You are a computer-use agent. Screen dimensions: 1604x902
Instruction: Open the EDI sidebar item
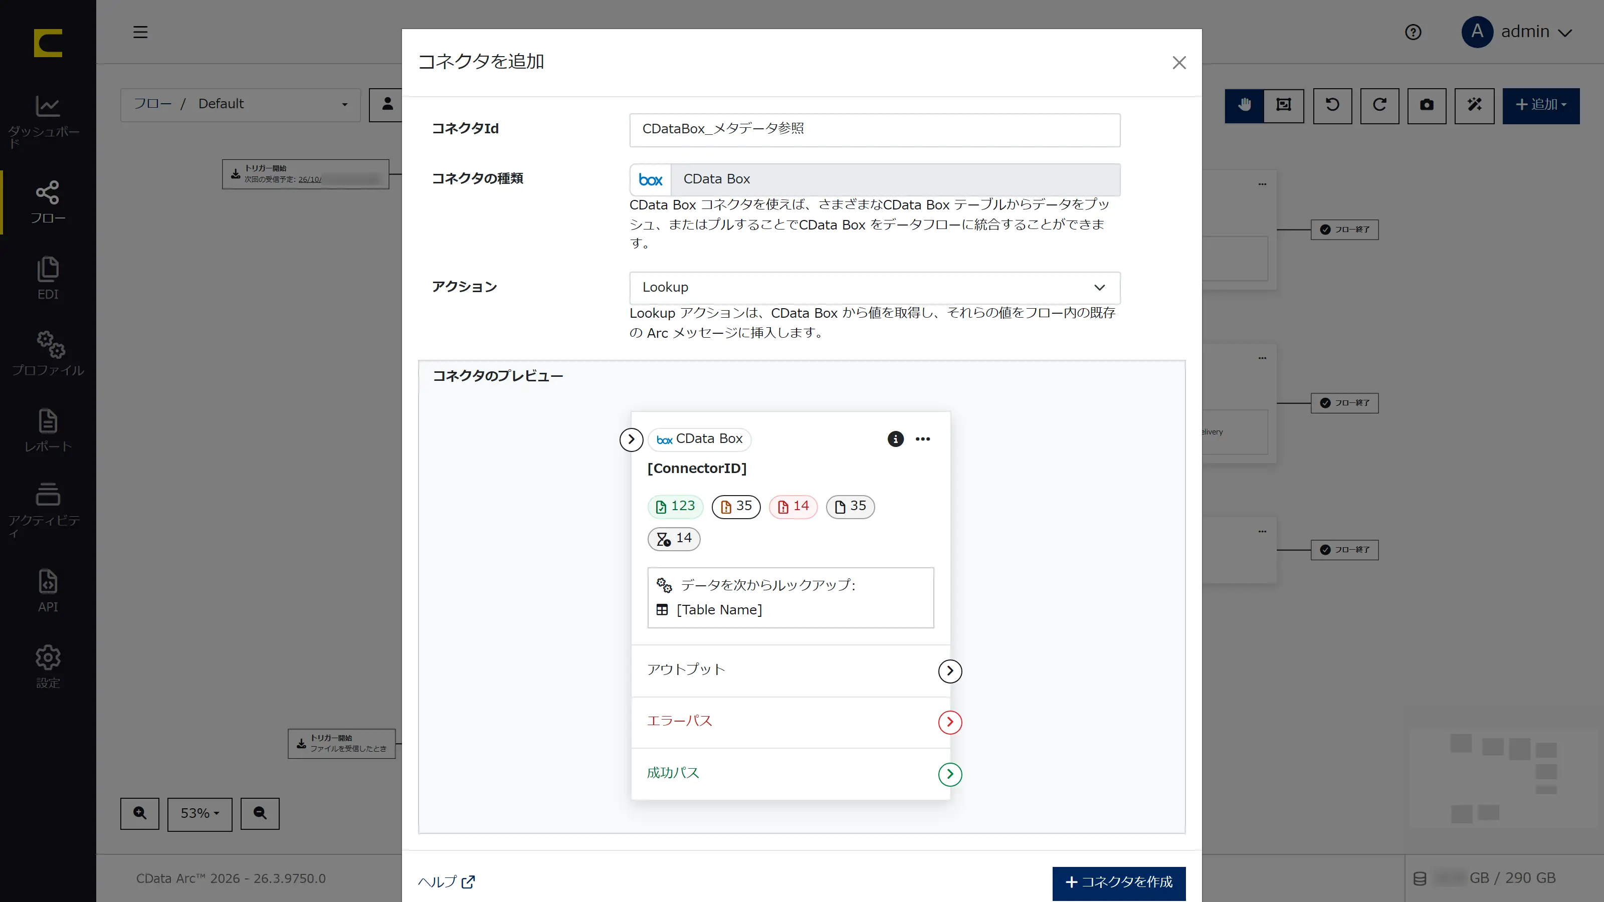pyautogui.click(x=48, y=278)
